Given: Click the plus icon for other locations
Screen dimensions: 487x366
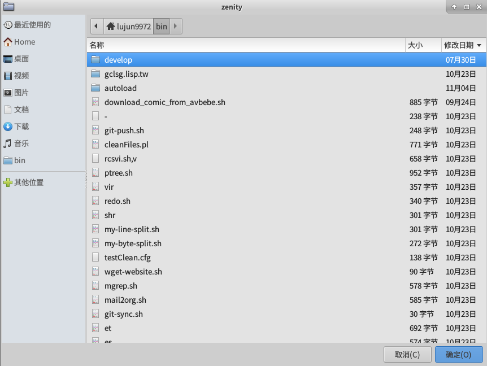Looking at the screenshot, I should (x=8, y=182).
